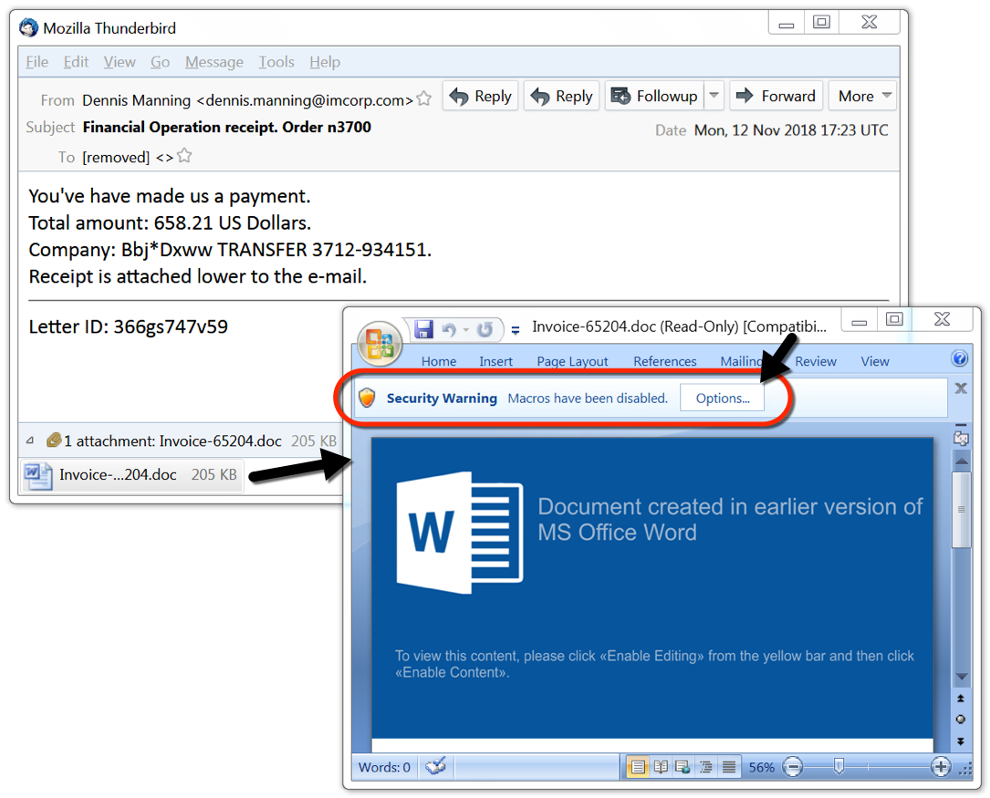Screen dimensions: 990x798
Task: Click the text Letter ID: 366gs747v59
Action: pos(128,326)
